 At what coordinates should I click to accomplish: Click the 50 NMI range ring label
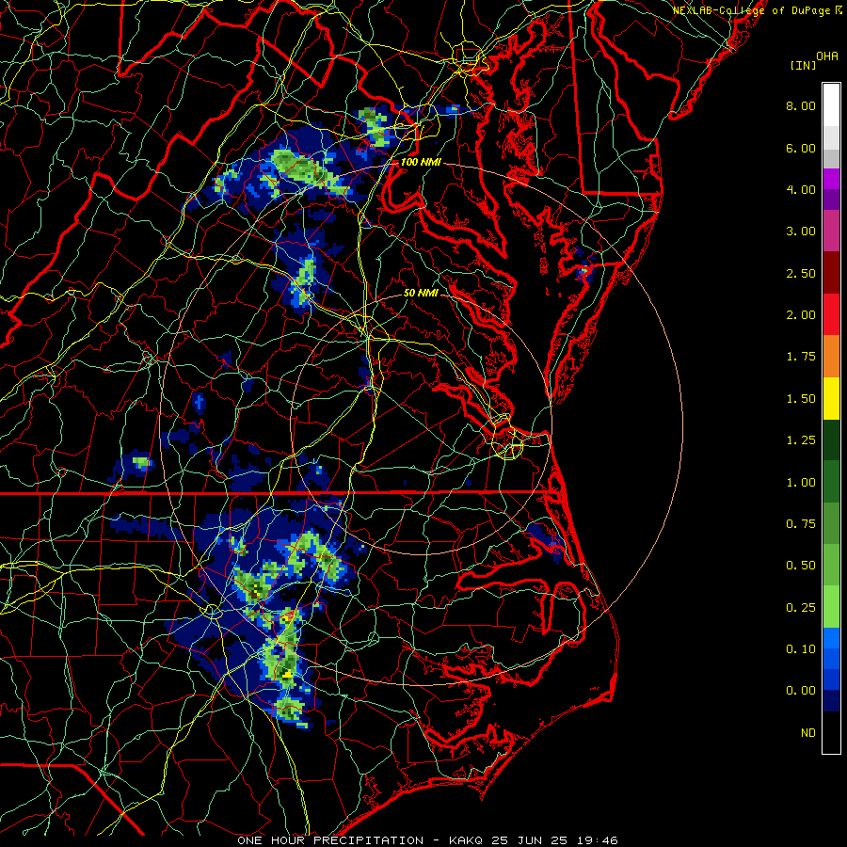[x=421, y=293]
